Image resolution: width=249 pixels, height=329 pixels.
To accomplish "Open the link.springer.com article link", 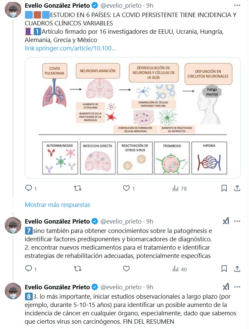I will (x=70, y=48).
